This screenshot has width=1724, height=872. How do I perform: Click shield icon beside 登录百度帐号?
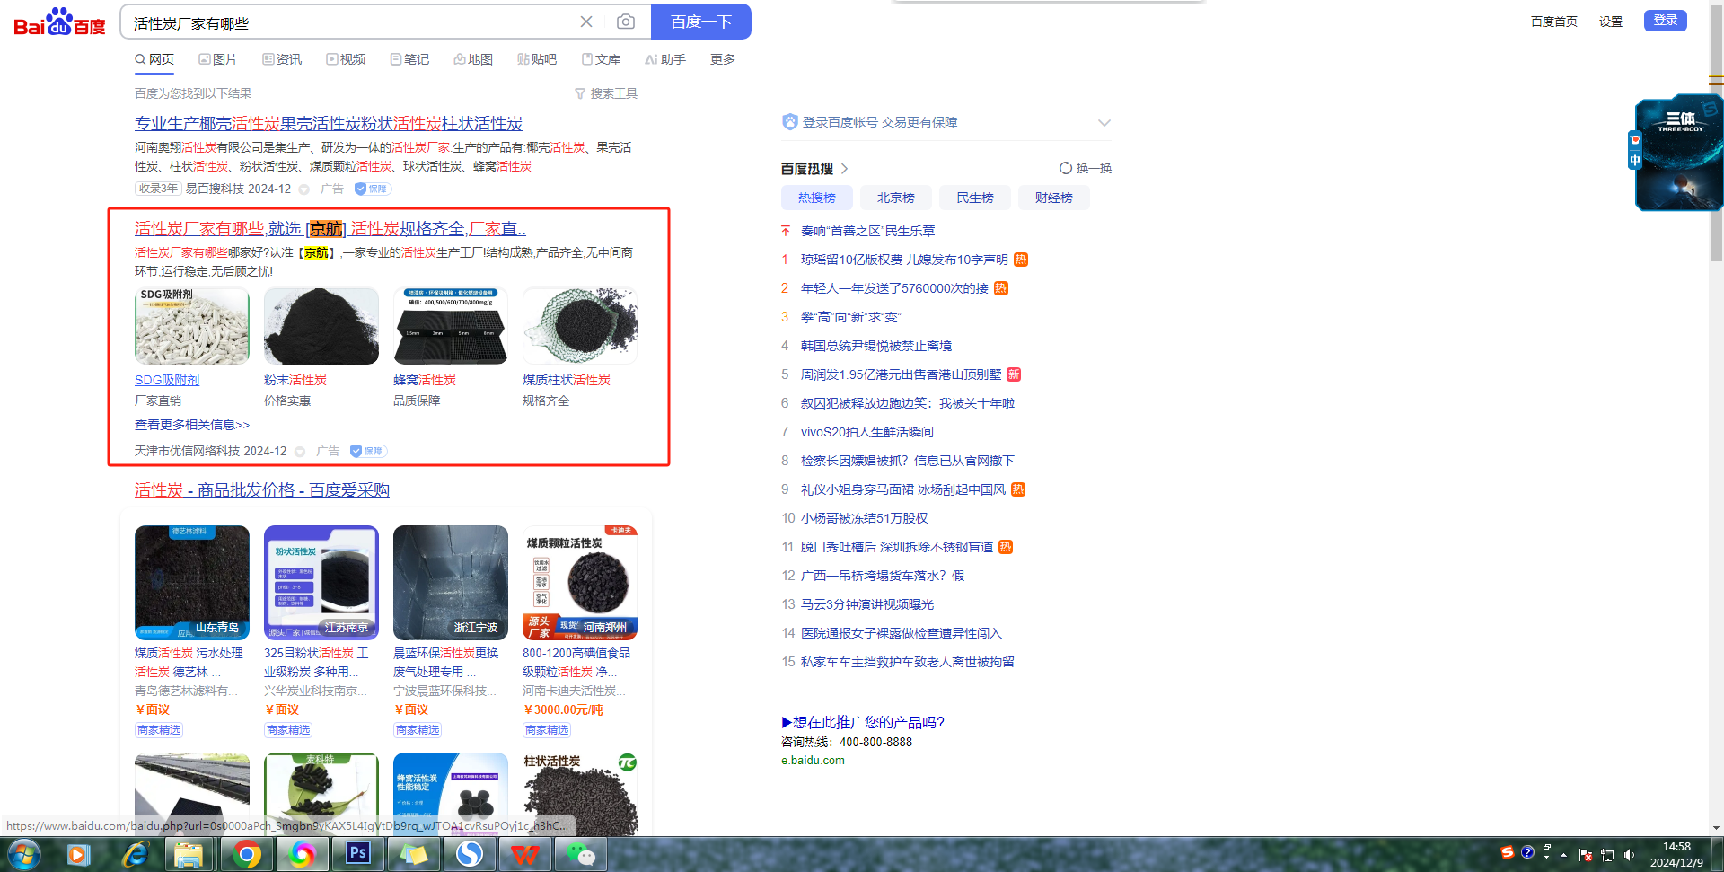click(789, 122)
